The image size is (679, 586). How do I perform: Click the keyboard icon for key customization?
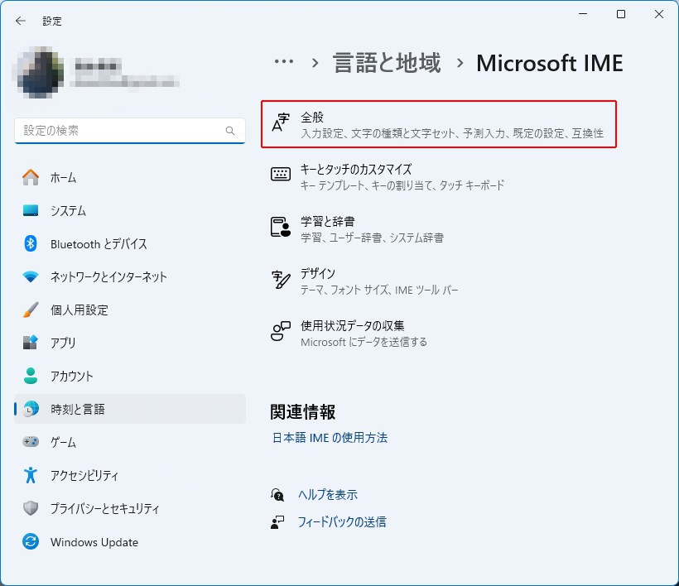pos(281,174)
